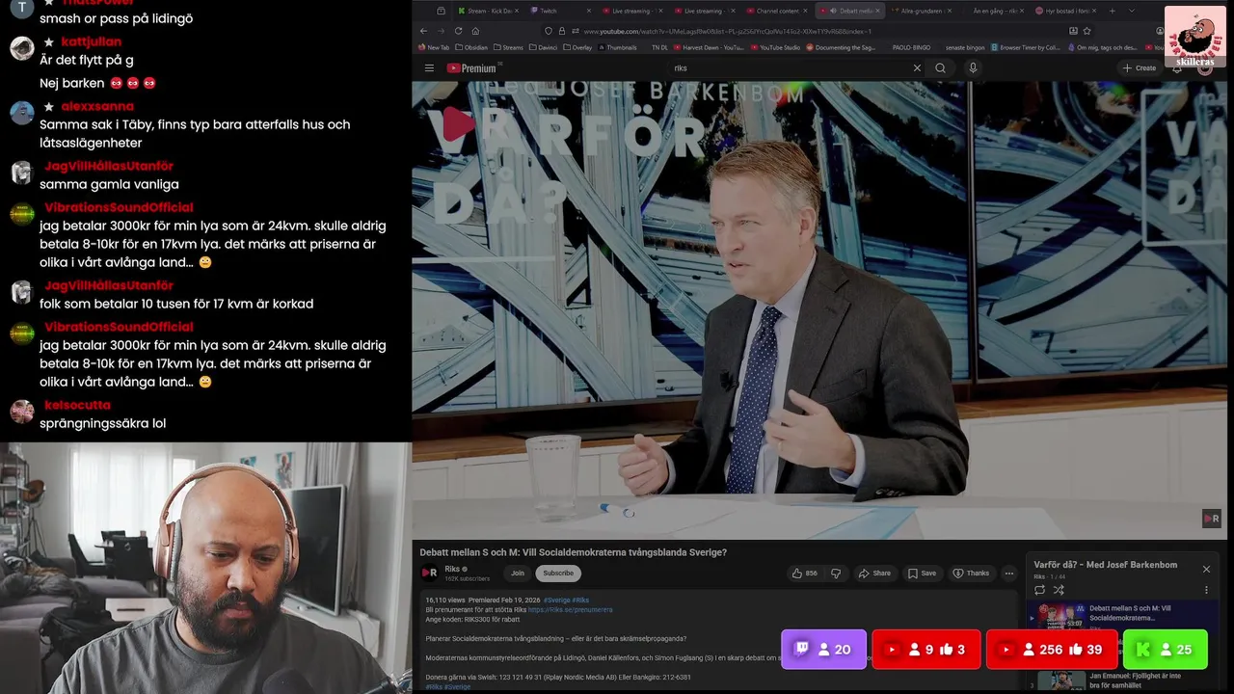Open the Davinci bookmarks folder
Image resolution: width=1234 pixels, height=694 pixels.
tap(545, 47)
